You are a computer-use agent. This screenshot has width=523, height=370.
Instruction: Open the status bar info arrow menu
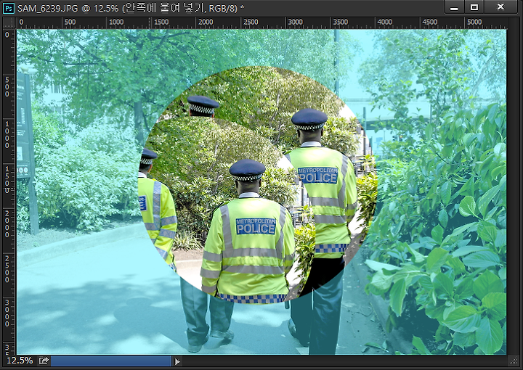point(177,361)
